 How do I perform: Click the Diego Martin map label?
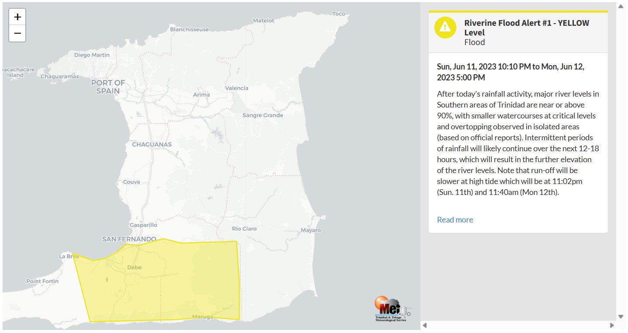point(92,55)
